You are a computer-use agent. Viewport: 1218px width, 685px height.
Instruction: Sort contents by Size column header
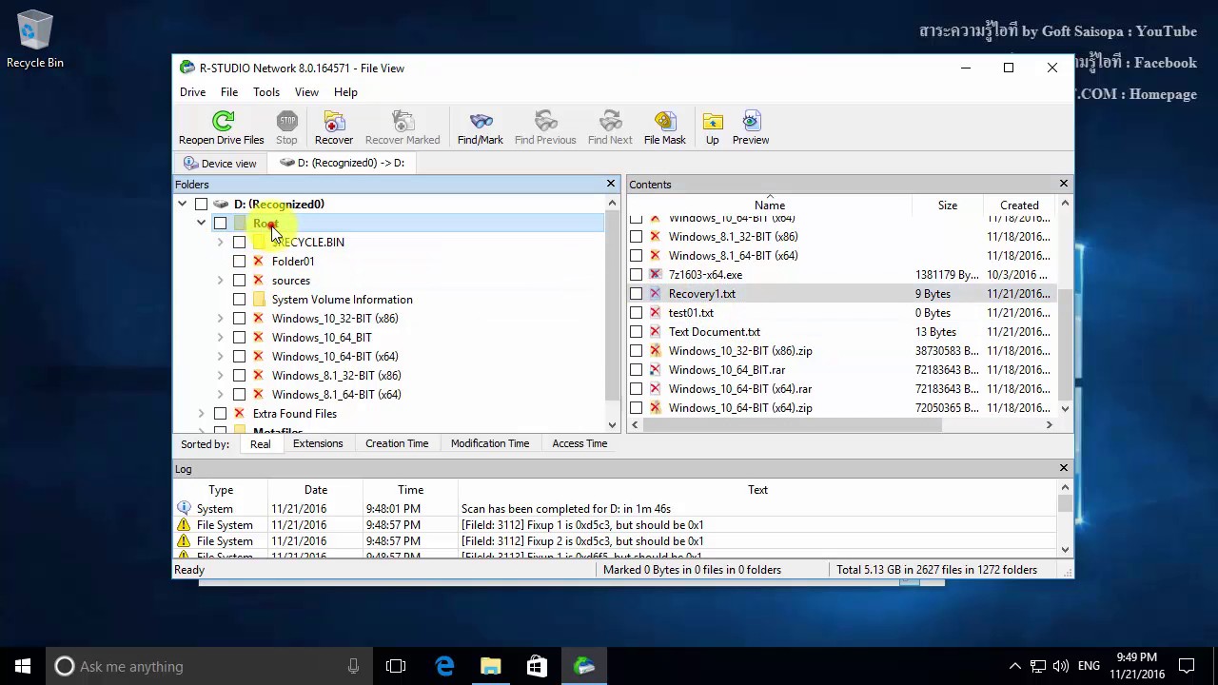click(948, 205)
